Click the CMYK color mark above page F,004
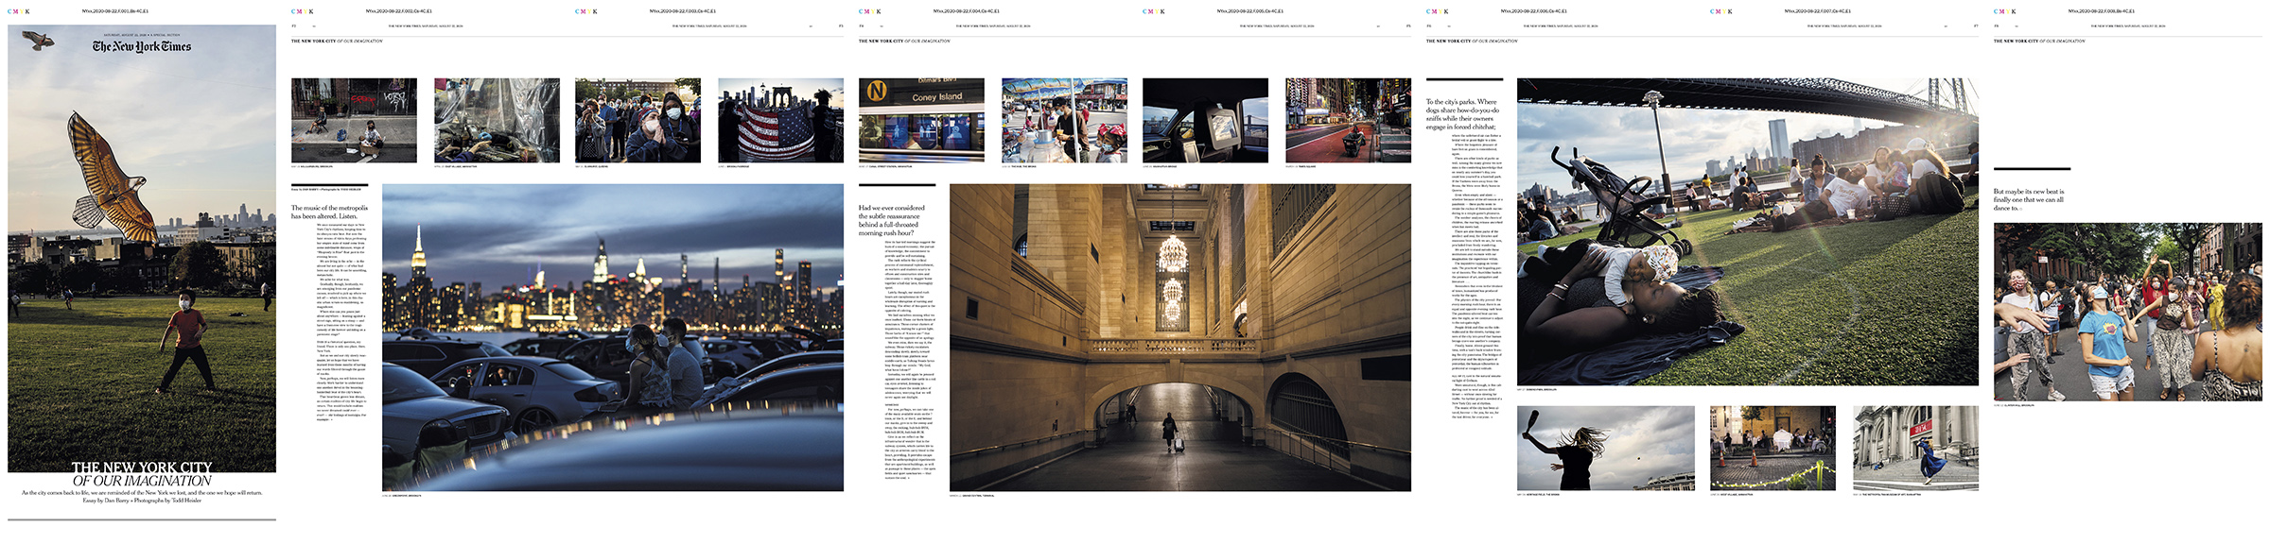Image resolution: width=2270 pixels, height=544 pixels. point(870,11)
